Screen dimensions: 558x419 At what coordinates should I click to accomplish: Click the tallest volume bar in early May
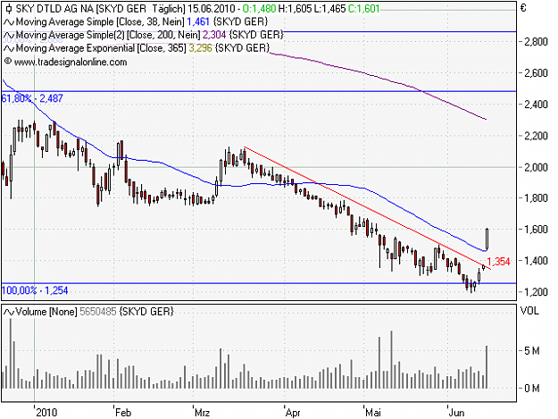[x=391, y=359]
